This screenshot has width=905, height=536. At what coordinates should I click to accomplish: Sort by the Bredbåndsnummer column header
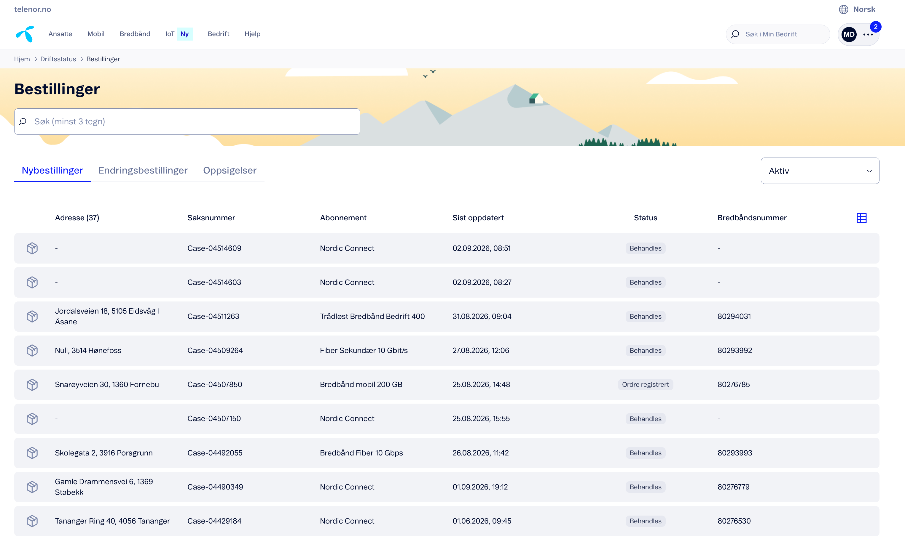(752, 218)
